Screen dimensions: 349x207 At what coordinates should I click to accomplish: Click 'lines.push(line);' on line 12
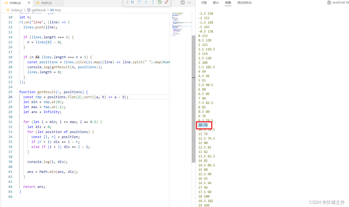pyautogui.click(x=40, y=27)
